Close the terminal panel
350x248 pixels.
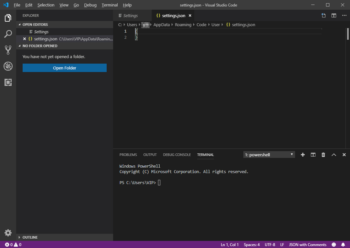[344, 155]
